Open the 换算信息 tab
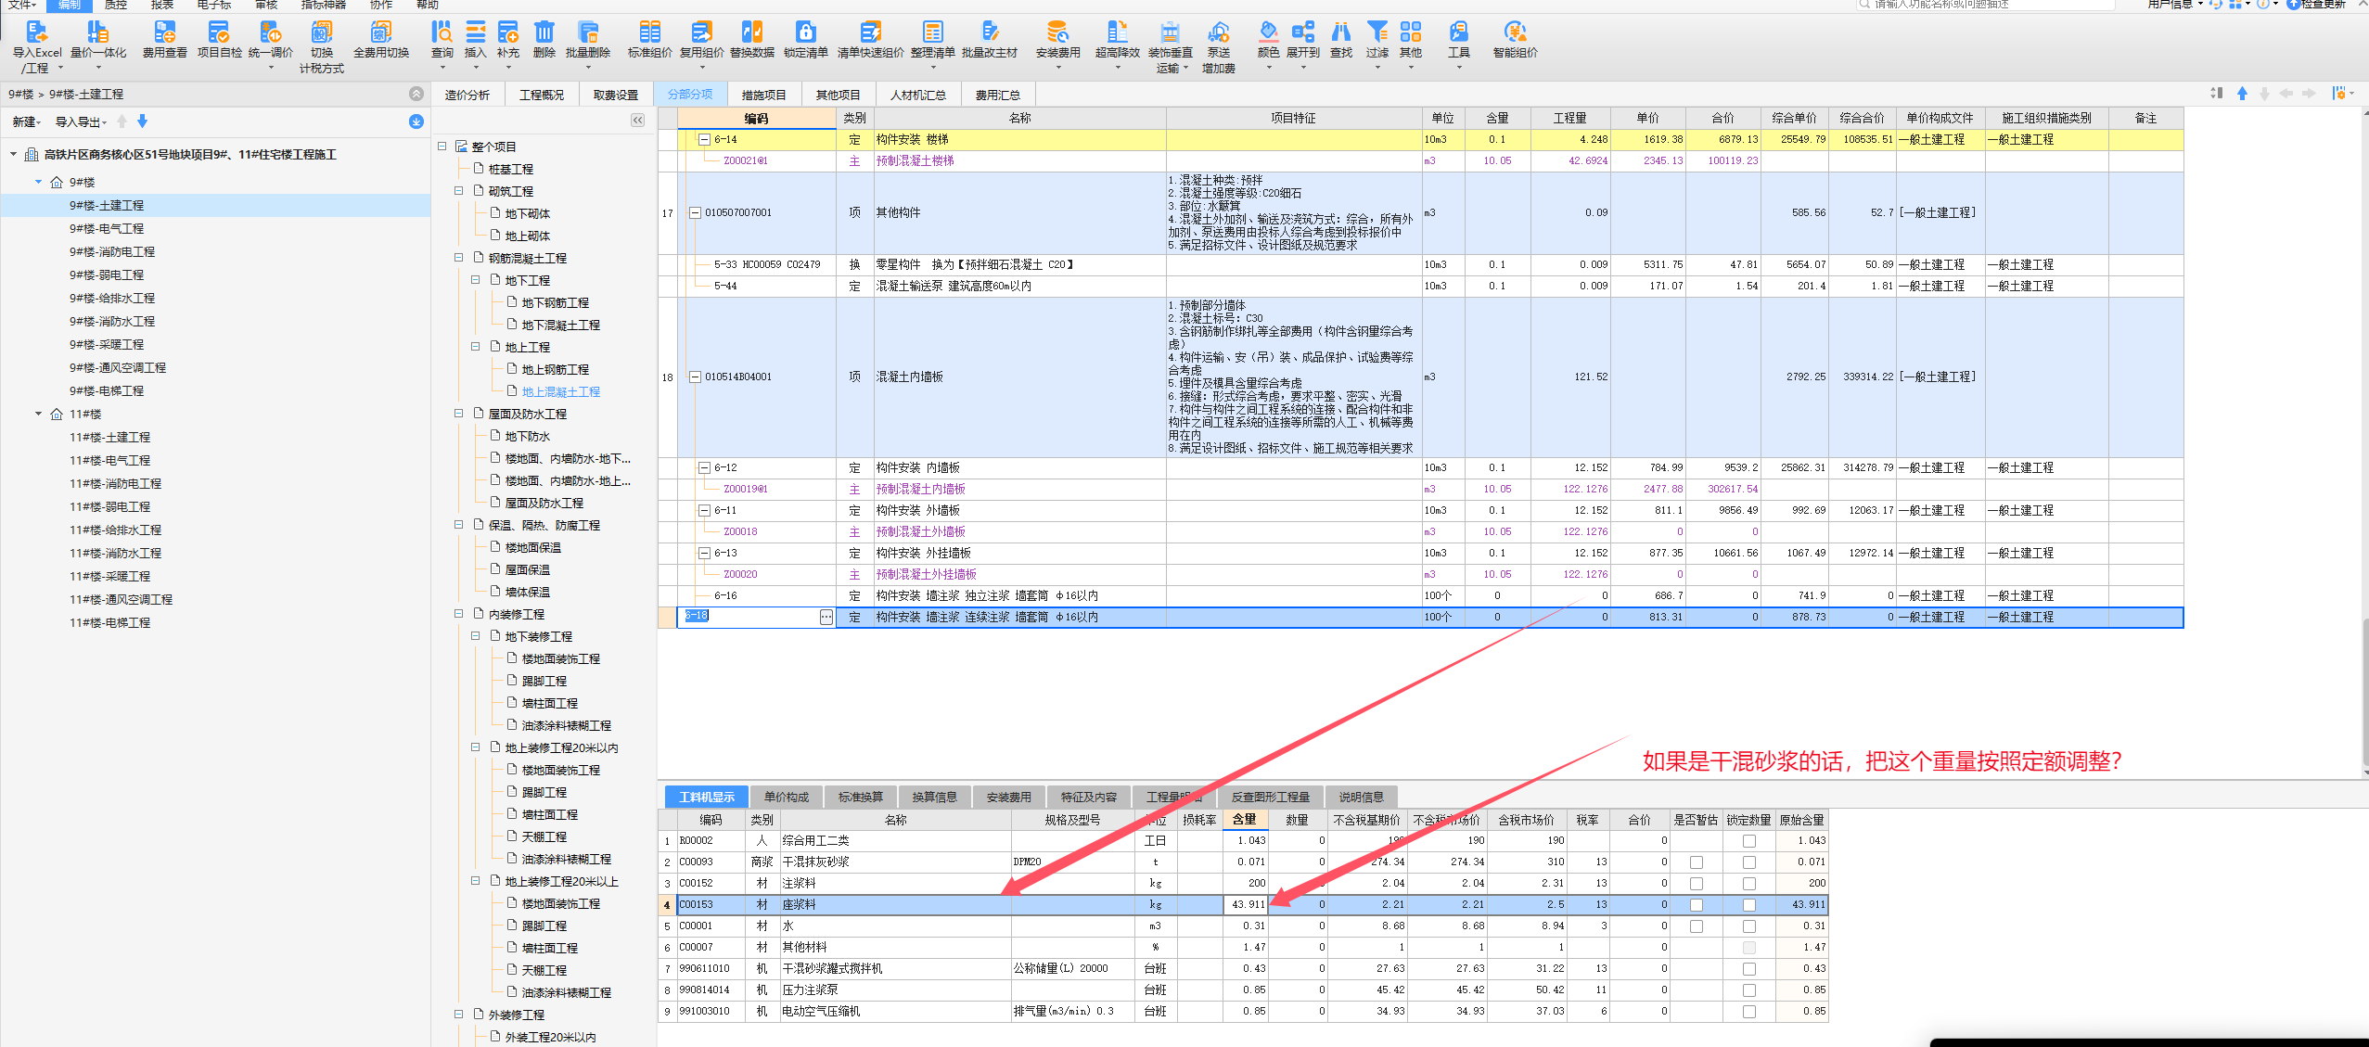The image size is (2369, 1047). coord(934,797)
